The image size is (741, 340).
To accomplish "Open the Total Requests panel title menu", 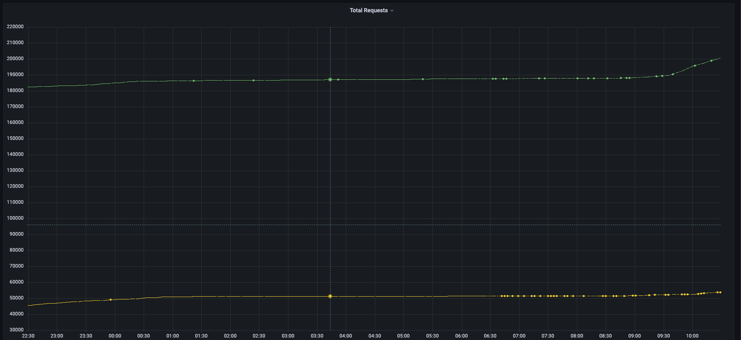I will (369, 10).
